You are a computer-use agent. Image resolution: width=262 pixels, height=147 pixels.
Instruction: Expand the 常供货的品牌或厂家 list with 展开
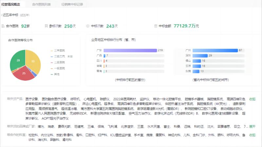[252, 127]
